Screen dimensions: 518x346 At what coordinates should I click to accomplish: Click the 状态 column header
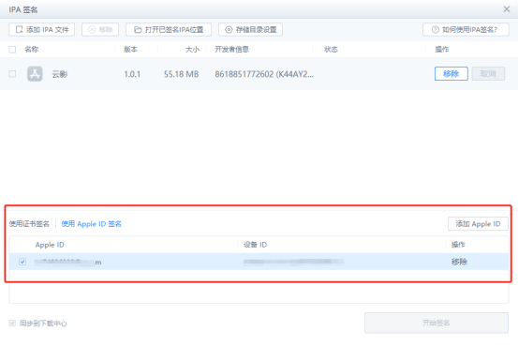click(x=331, y=50)
